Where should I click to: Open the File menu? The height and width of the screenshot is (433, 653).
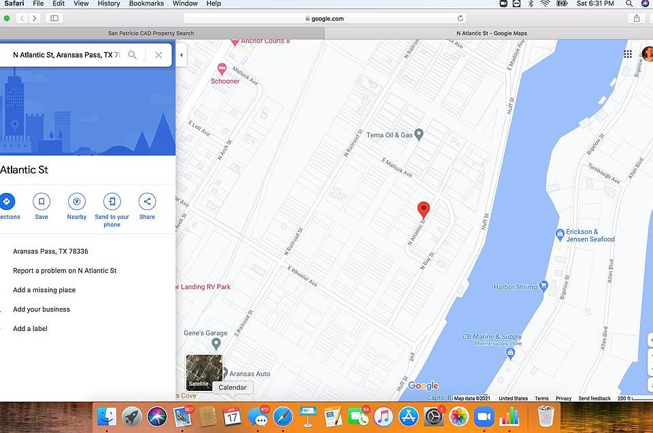tap(38, 4)
